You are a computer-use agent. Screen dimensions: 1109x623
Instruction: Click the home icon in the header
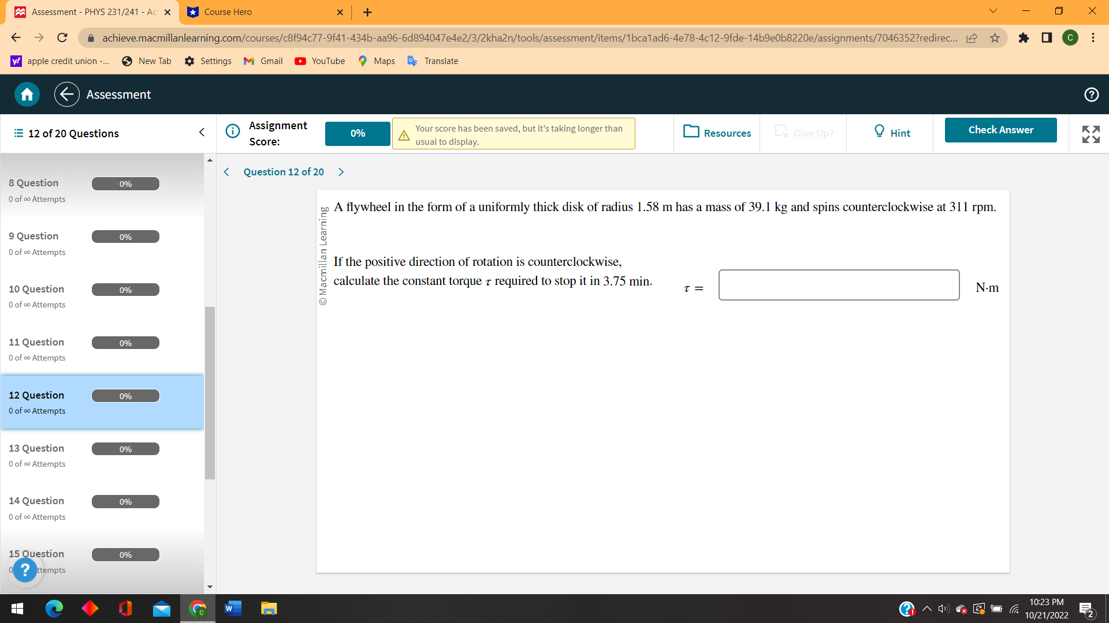coord(27,94)
